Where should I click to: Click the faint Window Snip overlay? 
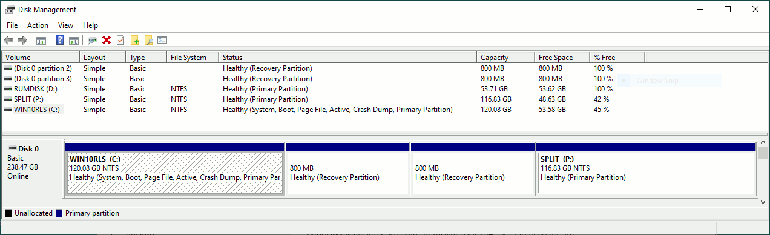click(670, 81)
